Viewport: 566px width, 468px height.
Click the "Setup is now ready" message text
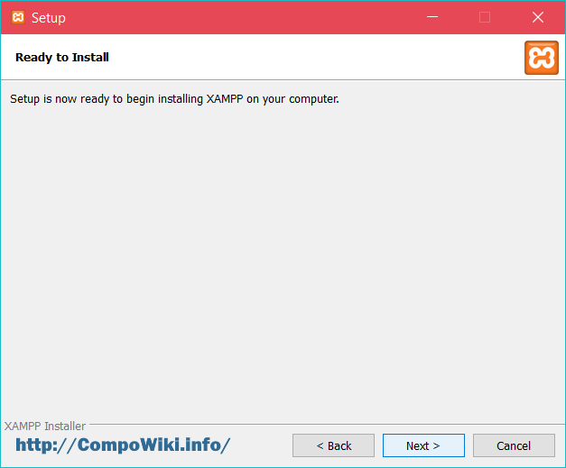[x=174, y=98]
